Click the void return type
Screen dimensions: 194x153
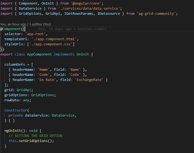pyautogui.click(x=33, y=131)
